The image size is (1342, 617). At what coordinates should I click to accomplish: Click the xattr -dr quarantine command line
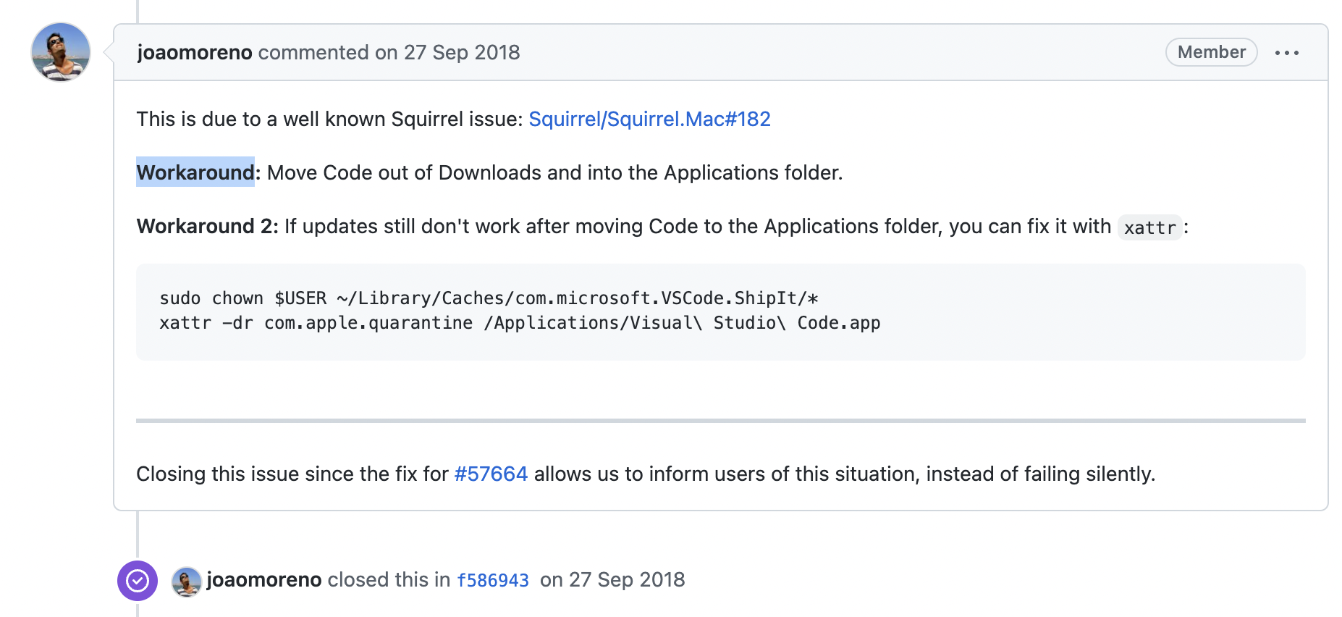pos(520,323)
